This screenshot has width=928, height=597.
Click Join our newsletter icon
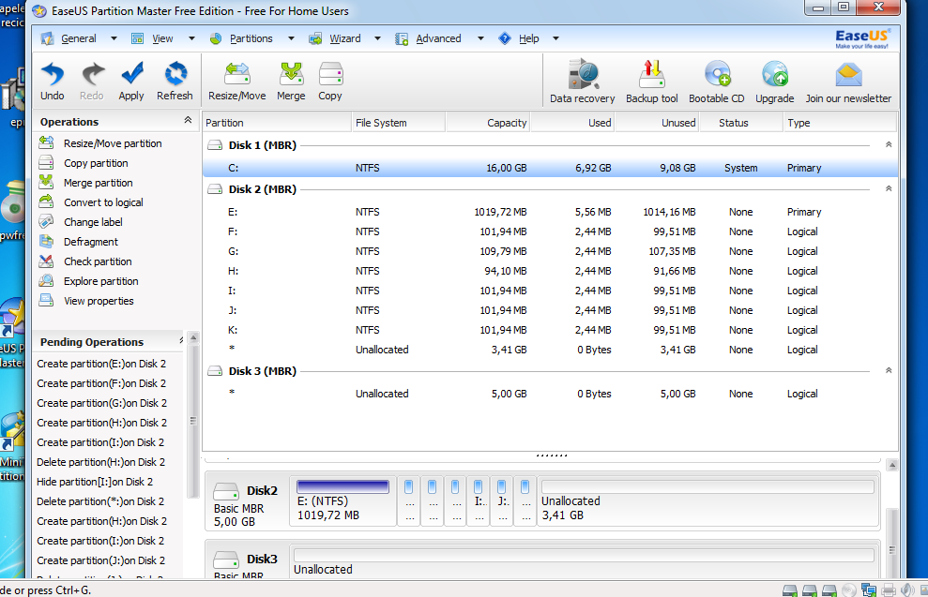point(848,81)
